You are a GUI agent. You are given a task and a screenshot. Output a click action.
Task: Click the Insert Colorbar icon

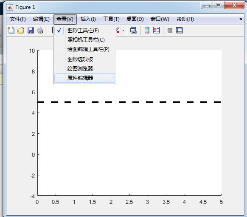147,30
